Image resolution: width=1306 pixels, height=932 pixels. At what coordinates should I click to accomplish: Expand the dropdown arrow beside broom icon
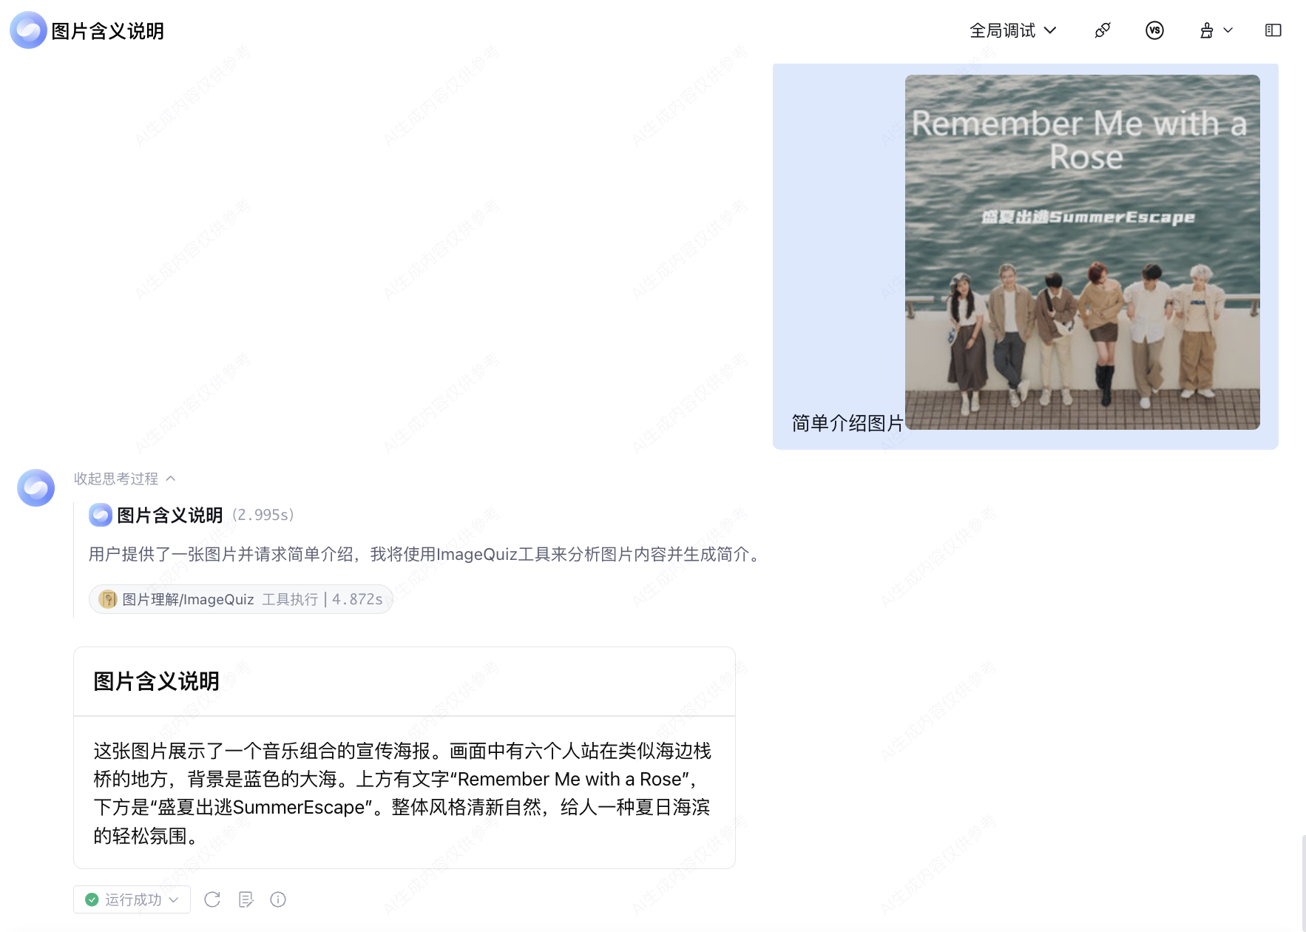coord(1228,30)
